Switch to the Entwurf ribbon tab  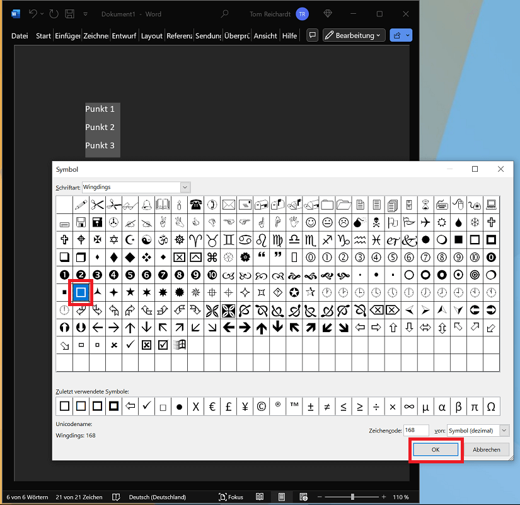click(124, 36)
